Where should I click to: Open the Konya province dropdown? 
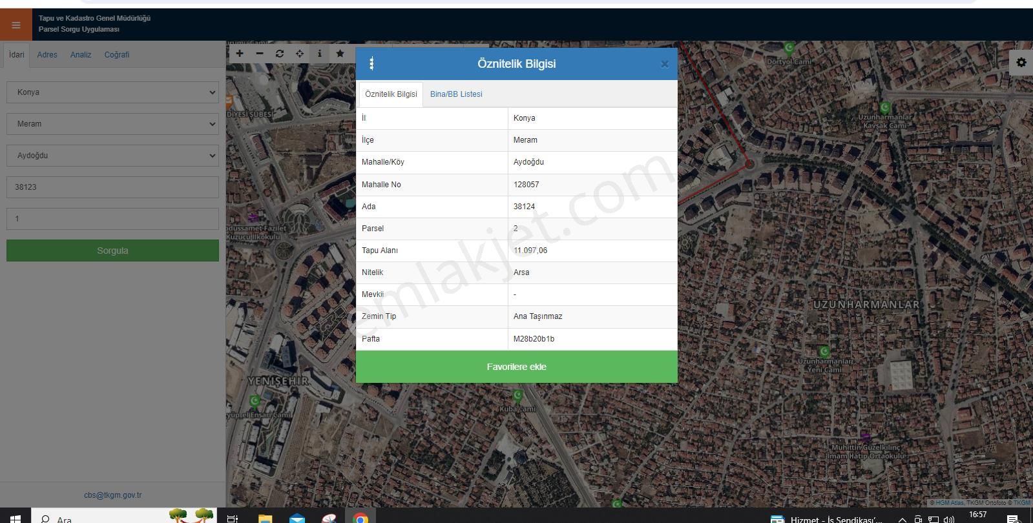[x=112, y=92]
